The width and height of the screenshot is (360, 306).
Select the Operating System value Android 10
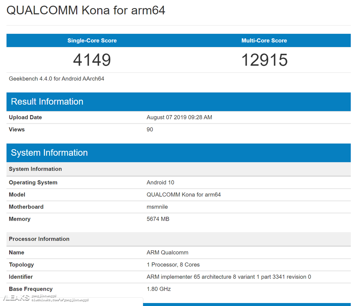click(x=160, y=182)
